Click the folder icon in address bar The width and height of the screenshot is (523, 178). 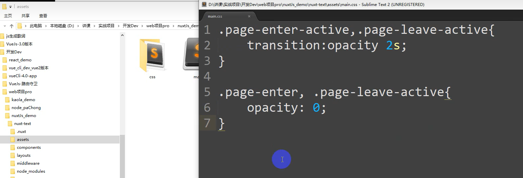coord(20,26)
